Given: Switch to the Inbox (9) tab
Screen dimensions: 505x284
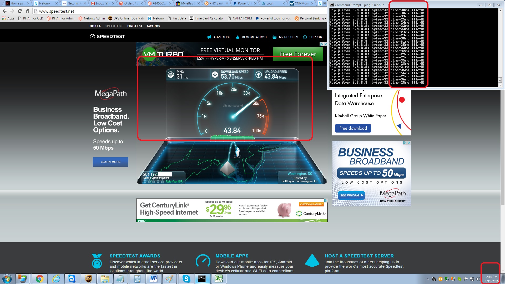Looking at the screenshot, I should [x=102, y=3].
